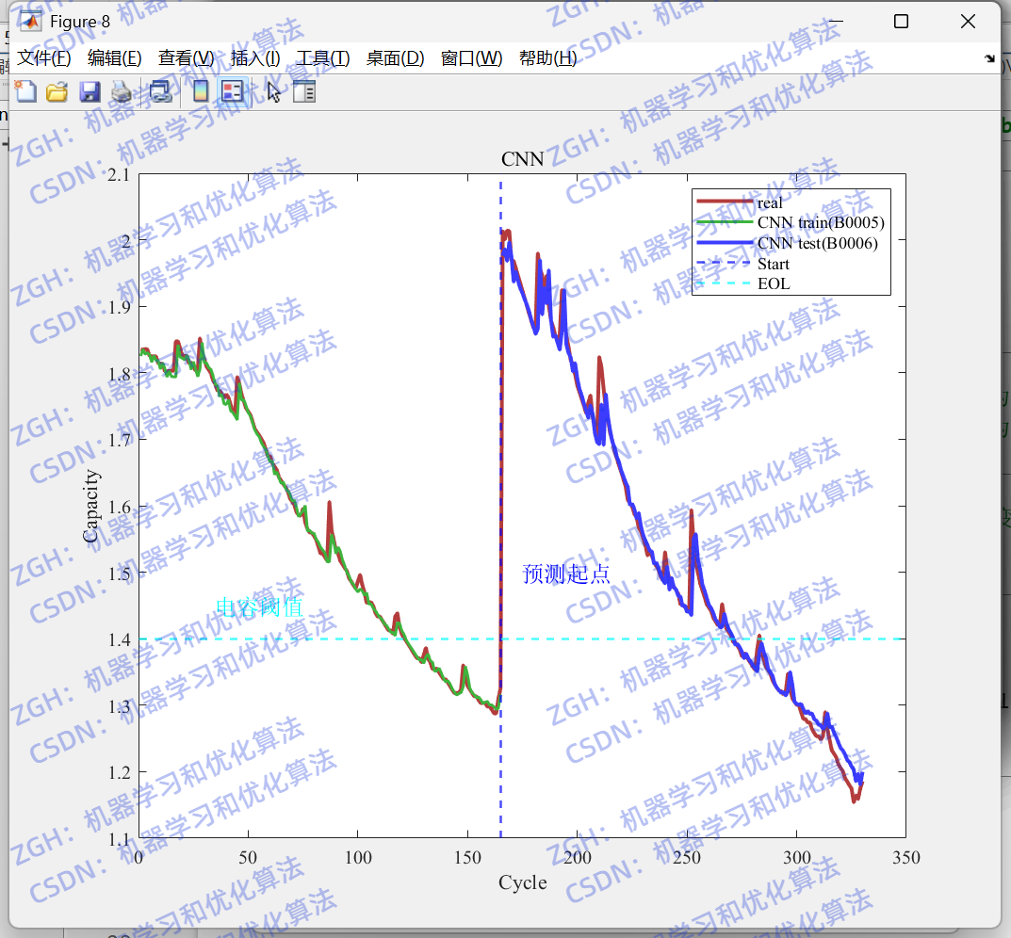The image size is (1011, 938).
Task: Open the 插入(I) menu
Action: 255,58
